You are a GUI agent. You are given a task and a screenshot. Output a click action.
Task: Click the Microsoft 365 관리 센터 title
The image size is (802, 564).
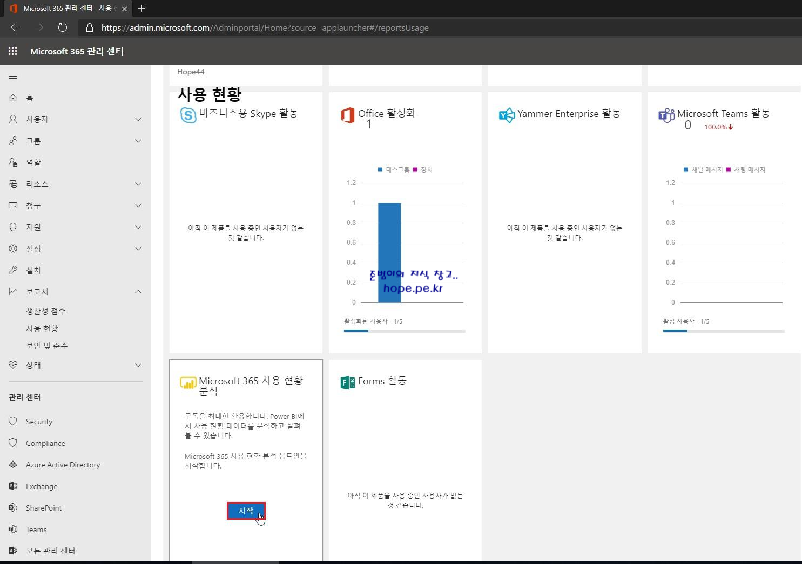point(77,51)
